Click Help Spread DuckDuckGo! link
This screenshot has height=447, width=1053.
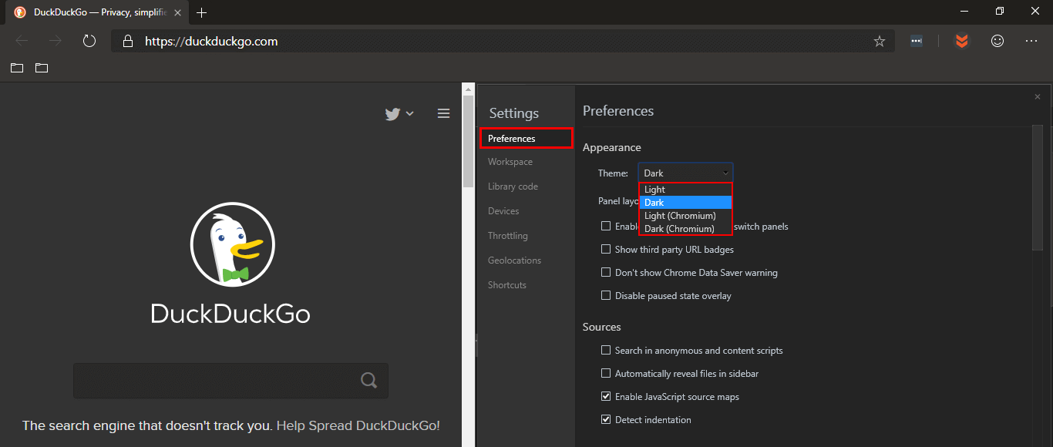click(x=358, y=425)
